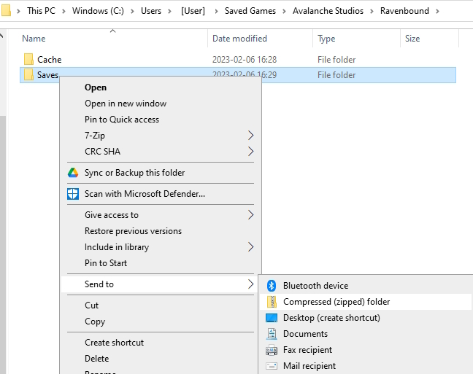This screenshot has width=473, height=374.
Task: Choose Cut from the context menu
Action: [161, 305]
